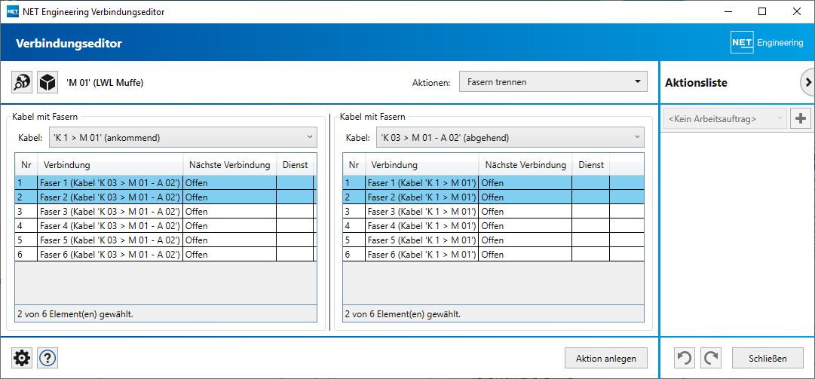Click right table 'Nr' column header
The width and height of the screenshot is (815, 379).
(354, 165)
